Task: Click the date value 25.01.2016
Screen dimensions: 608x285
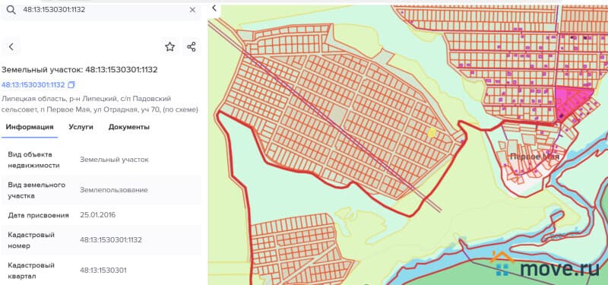Action: pyautogui.click(x=98, y=215)
